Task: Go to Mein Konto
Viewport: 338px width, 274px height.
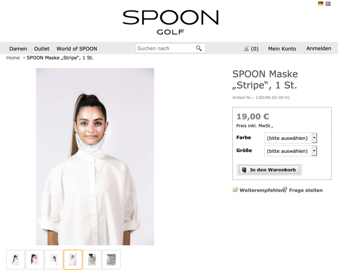Action: [282, 49]
